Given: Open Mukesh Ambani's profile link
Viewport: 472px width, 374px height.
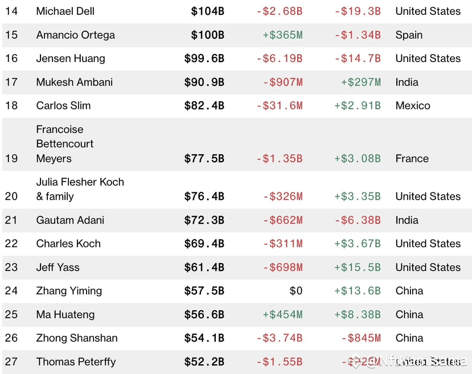Looking at the screenshot, I should (75, 82).
